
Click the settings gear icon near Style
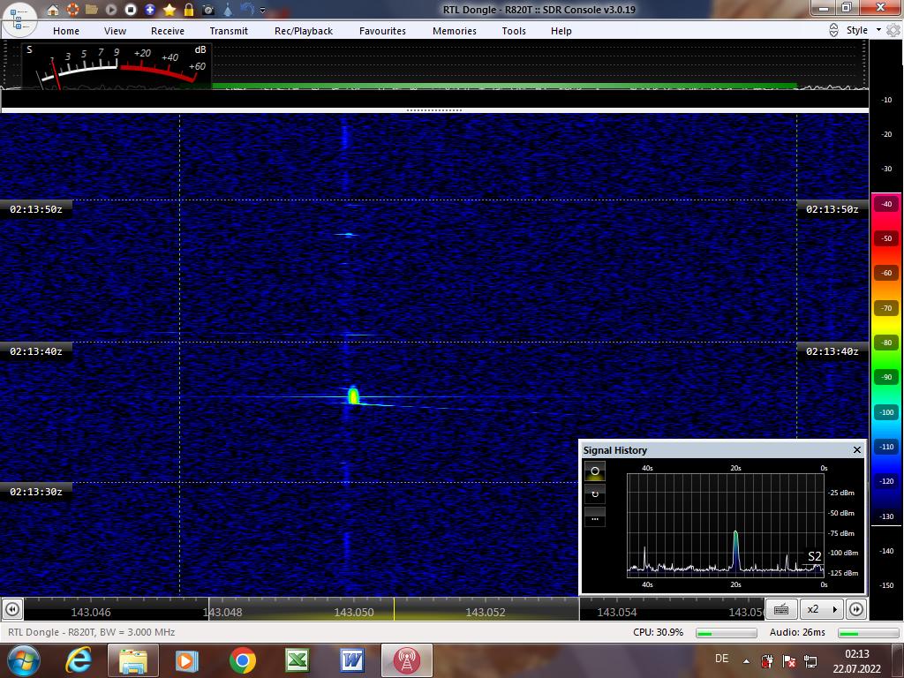pyautogui.click(x=893, y=30)
